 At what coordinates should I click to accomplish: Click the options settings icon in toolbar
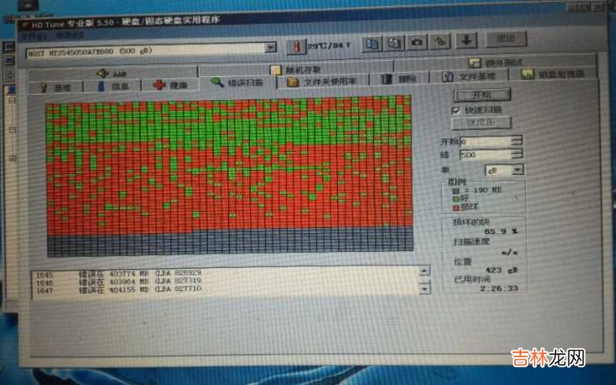[x=440, y=41]
